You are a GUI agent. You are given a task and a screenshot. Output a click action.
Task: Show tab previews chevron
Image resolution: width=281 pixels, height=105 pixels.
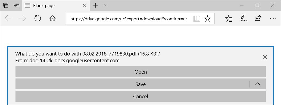pos(106,5)
